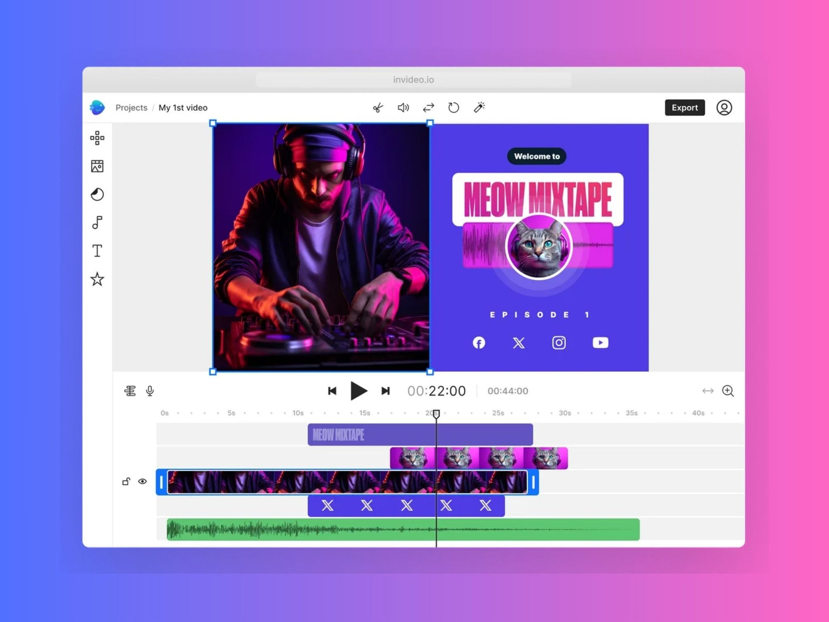
Task: Zoom the timeline with the magnifier control
Action: 728,390
